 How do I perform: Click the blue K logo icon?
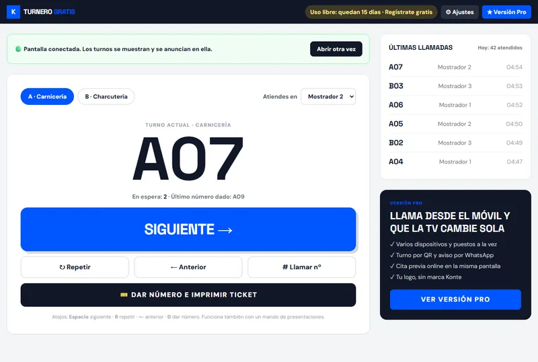pos(13,12)
